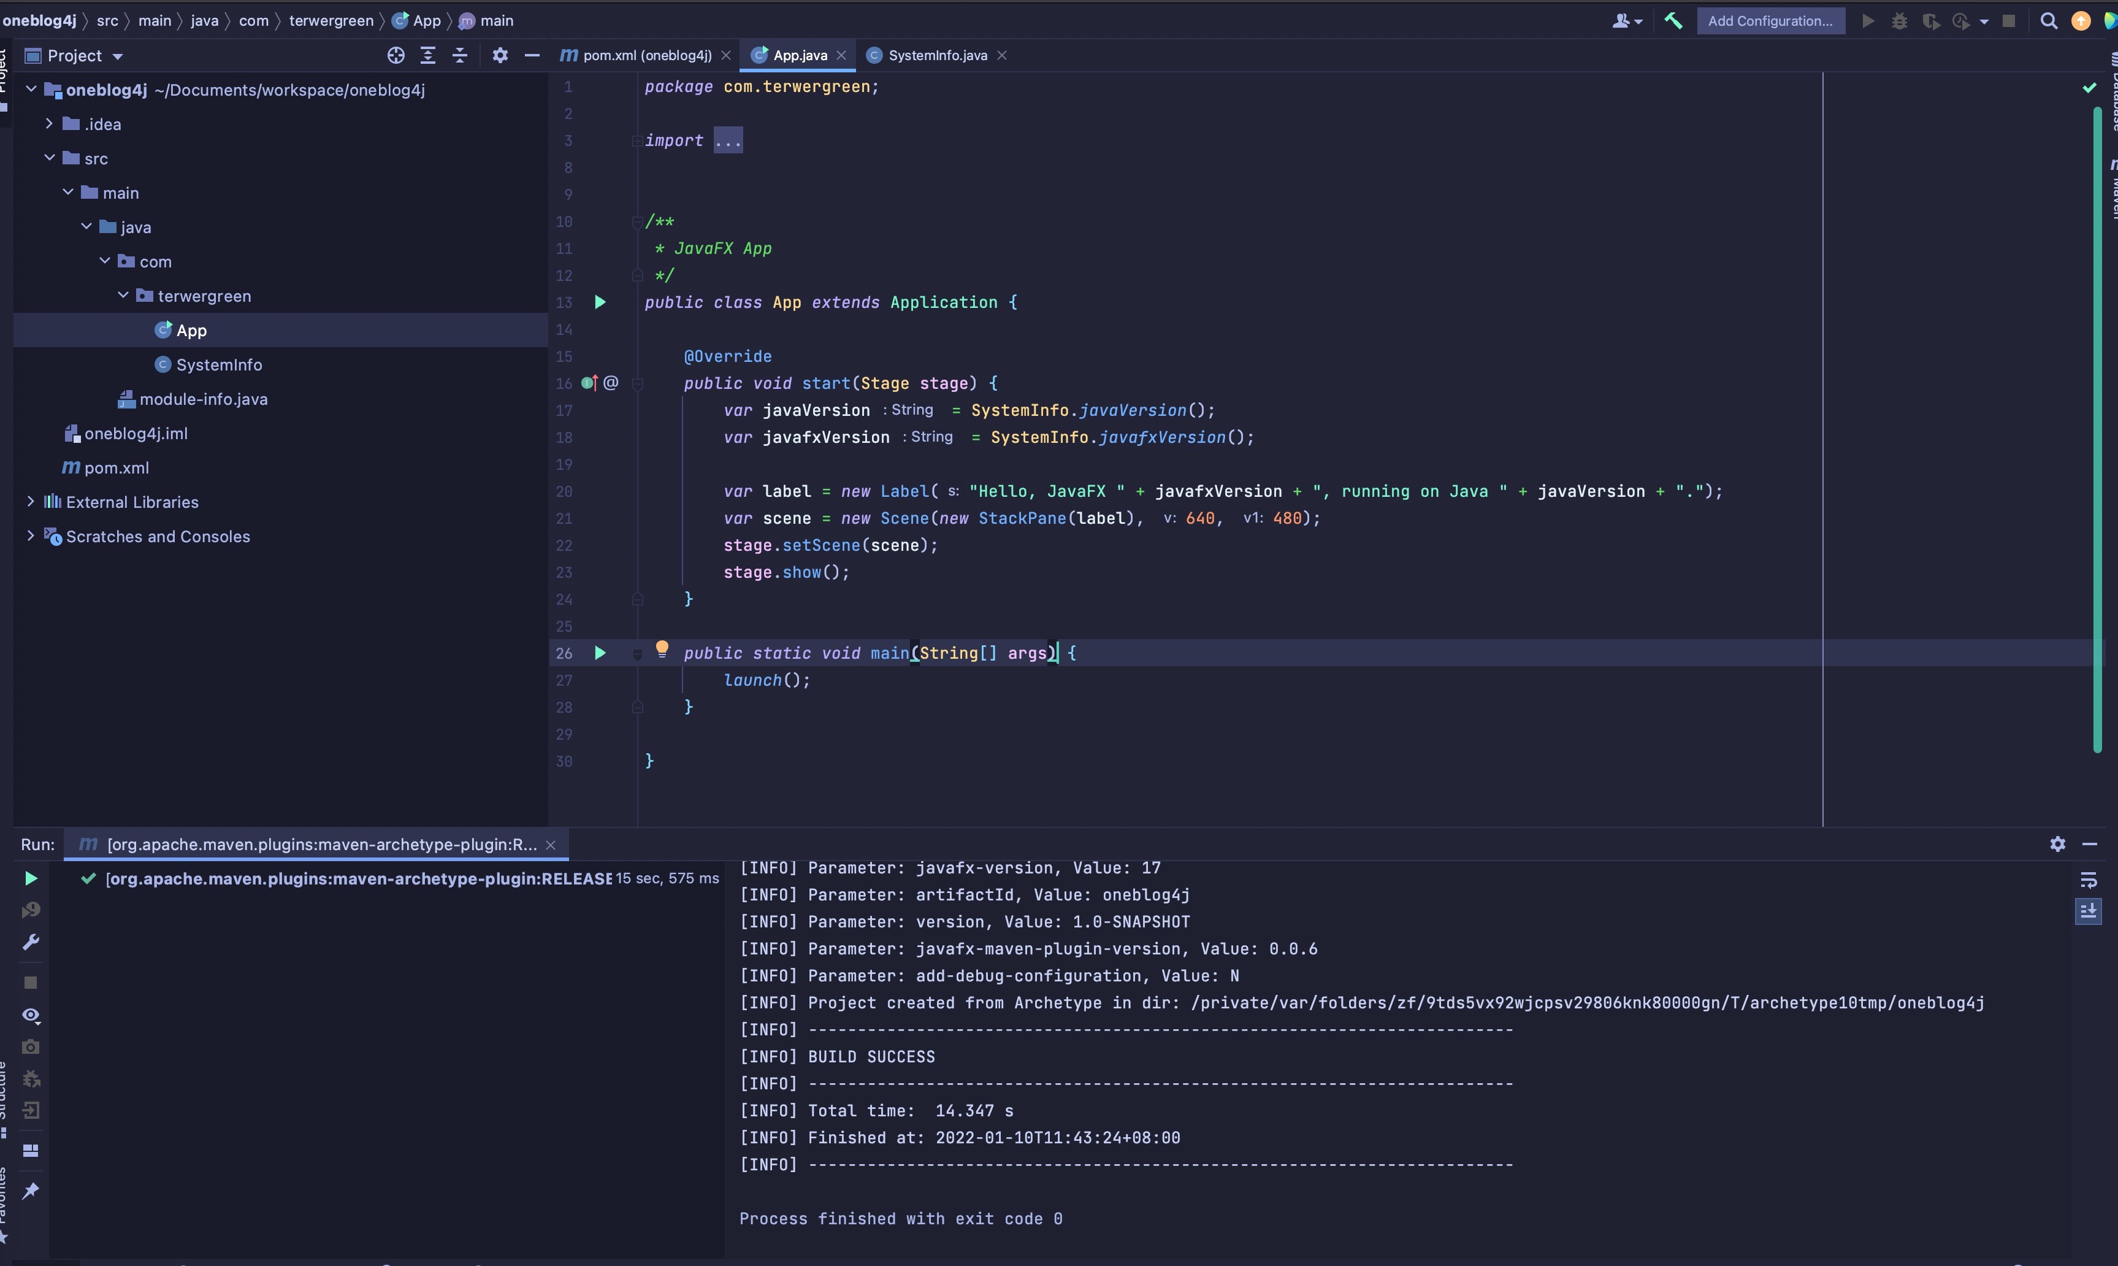Click the override gutter icon on line 16
The image size is (2118, 1266).
tap(589, 383)
